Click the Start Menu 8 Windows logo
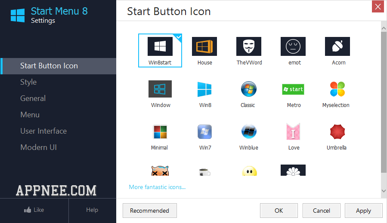 (x=18, y=15)
